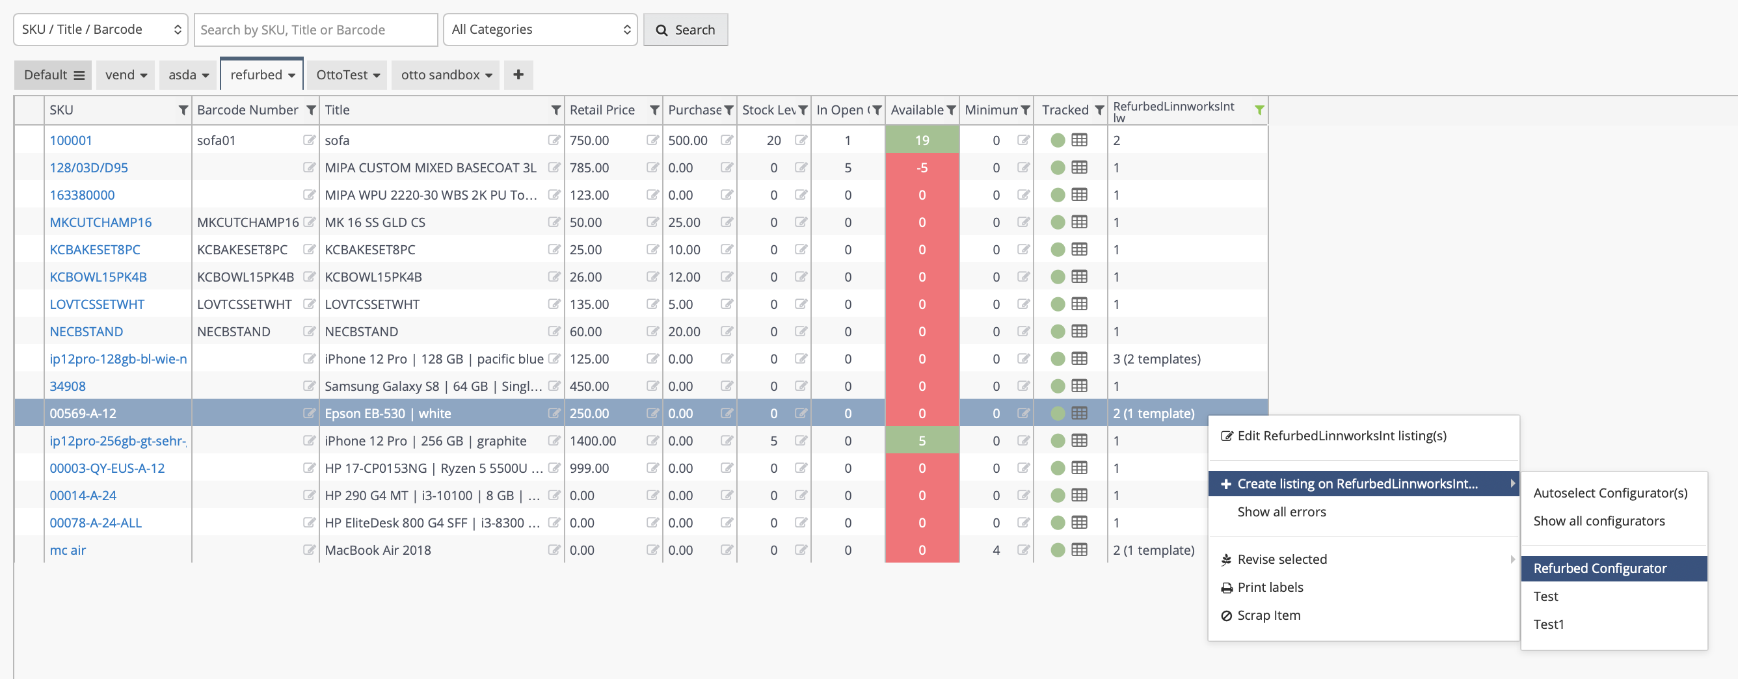Open batch grid icon for SKU 100001
This screenshot has width=1738, height=679.
pyautogui.click(x=1080, y=140)
